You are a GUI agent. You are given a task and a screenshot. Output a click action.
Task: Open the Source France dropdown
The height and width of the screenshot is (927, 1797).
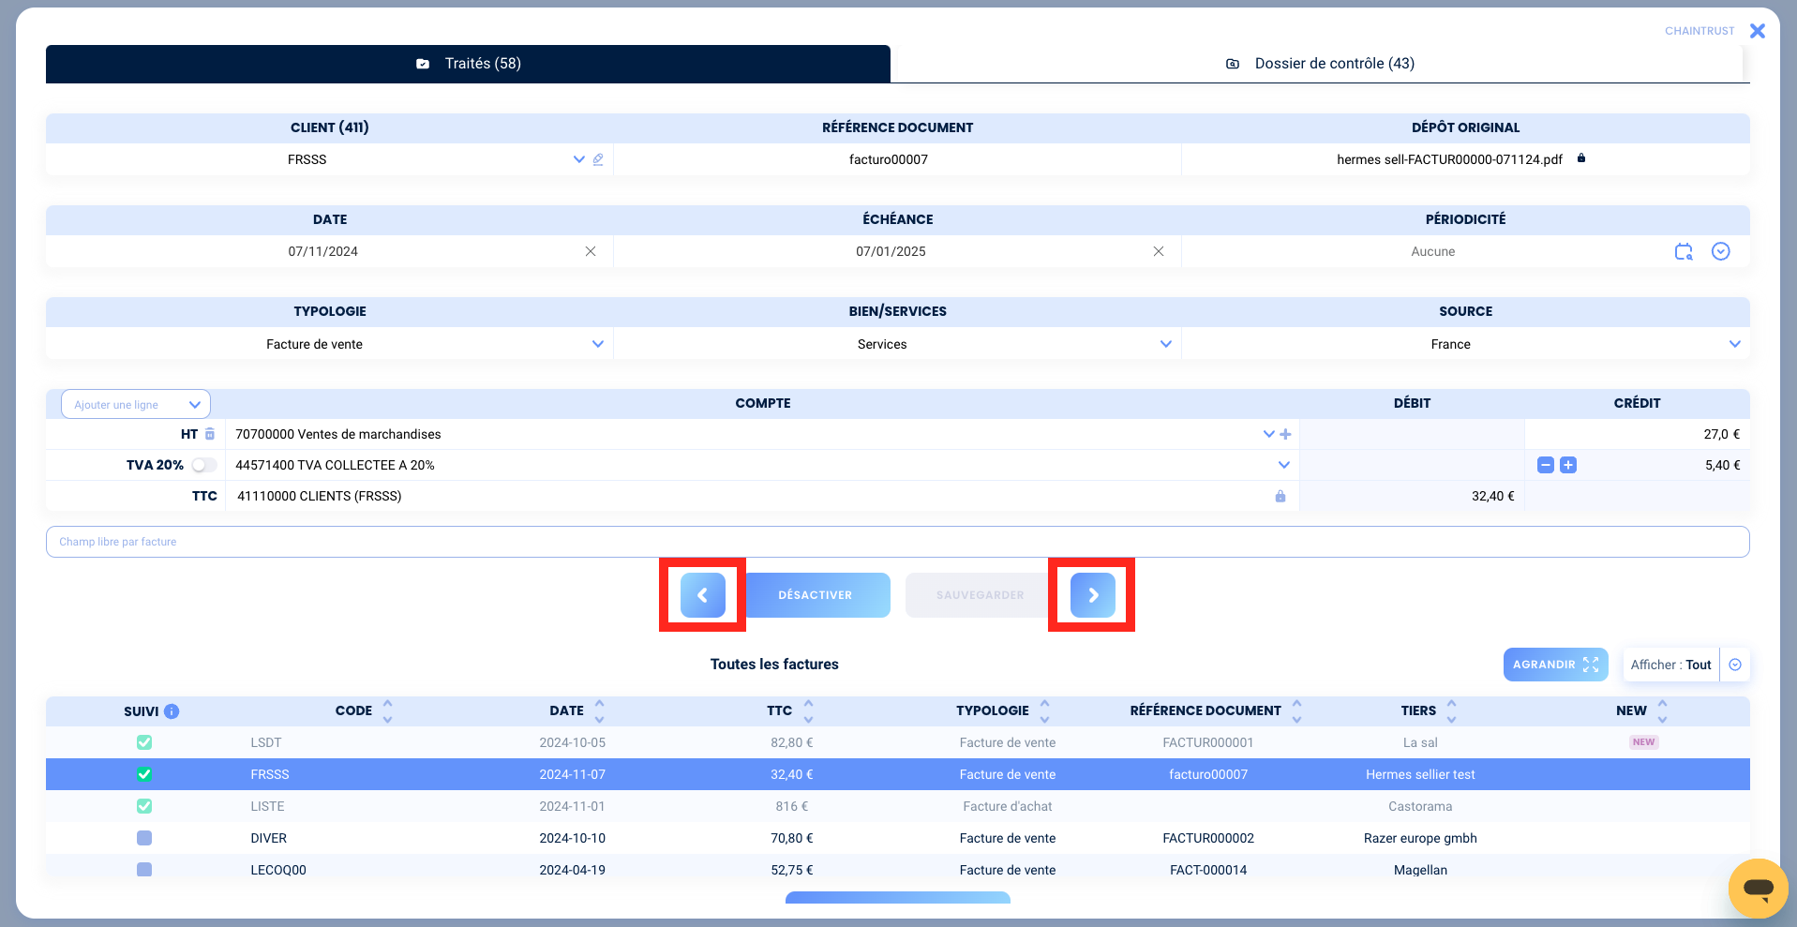pyautogui.click(x=1734, y=344)
